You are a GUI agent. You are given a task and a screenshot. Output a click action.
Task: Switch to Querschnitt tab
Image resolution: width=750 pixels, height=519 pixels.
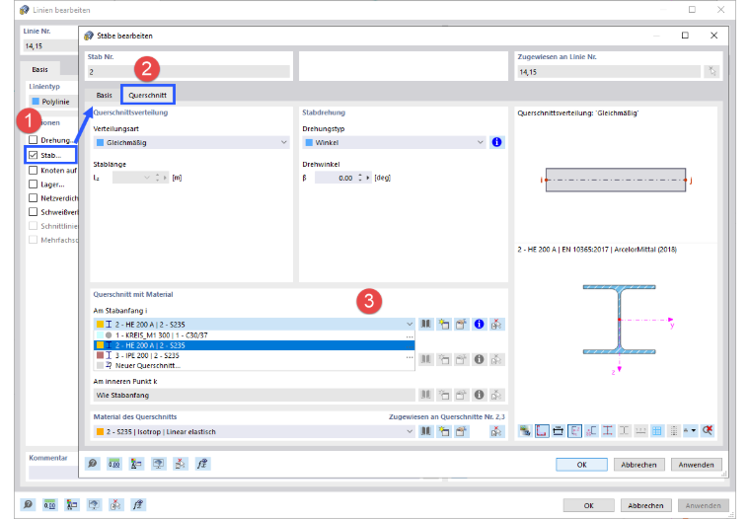[147, 95]
